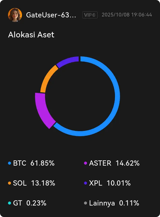Tap the VIP 0 badge
The image size is (160, 217).
coord(90,15)
